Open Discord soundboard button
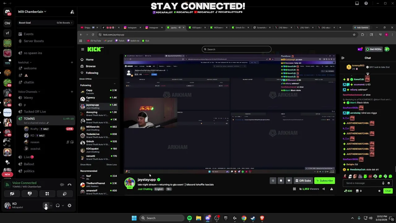Image resolution: width=396 pixels, height=223 pixels. pyautogui.click(x=65, y=194)
